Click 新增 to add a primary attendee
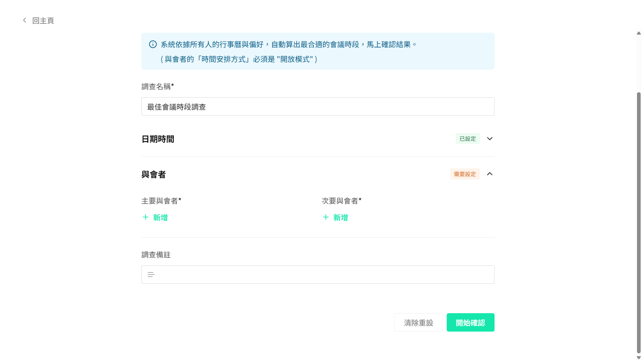The width and height of the screenshot is (642, 361). pyautogui.click(x=160, y=217)
